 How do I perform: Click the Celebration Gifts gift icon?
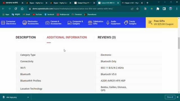[90, 23]
